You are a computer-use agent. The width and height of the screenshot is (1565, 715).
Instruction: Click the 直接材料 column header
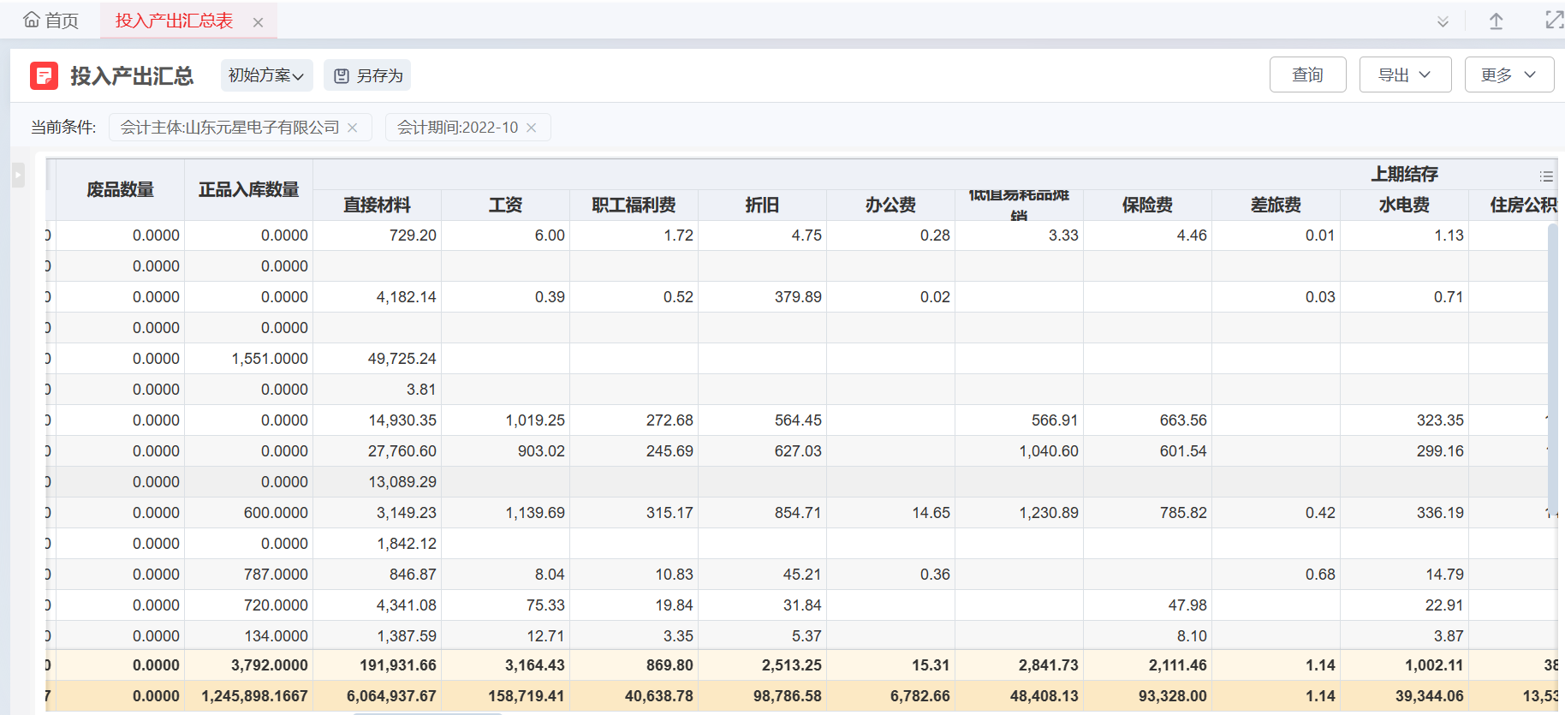click(377, 205)
